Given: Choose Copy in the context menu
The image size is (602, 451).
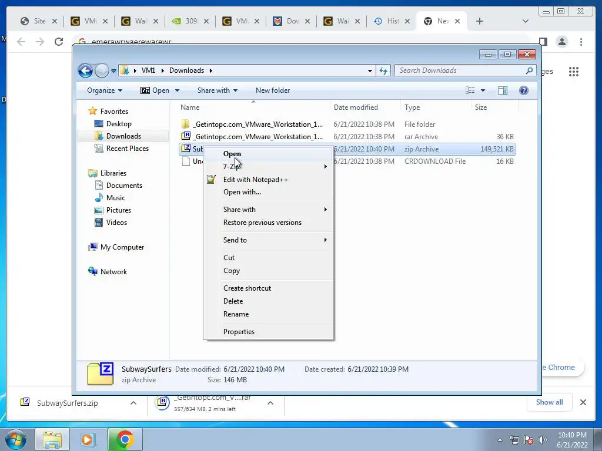Looking at the screenshot, I should (x=268, y=271).
